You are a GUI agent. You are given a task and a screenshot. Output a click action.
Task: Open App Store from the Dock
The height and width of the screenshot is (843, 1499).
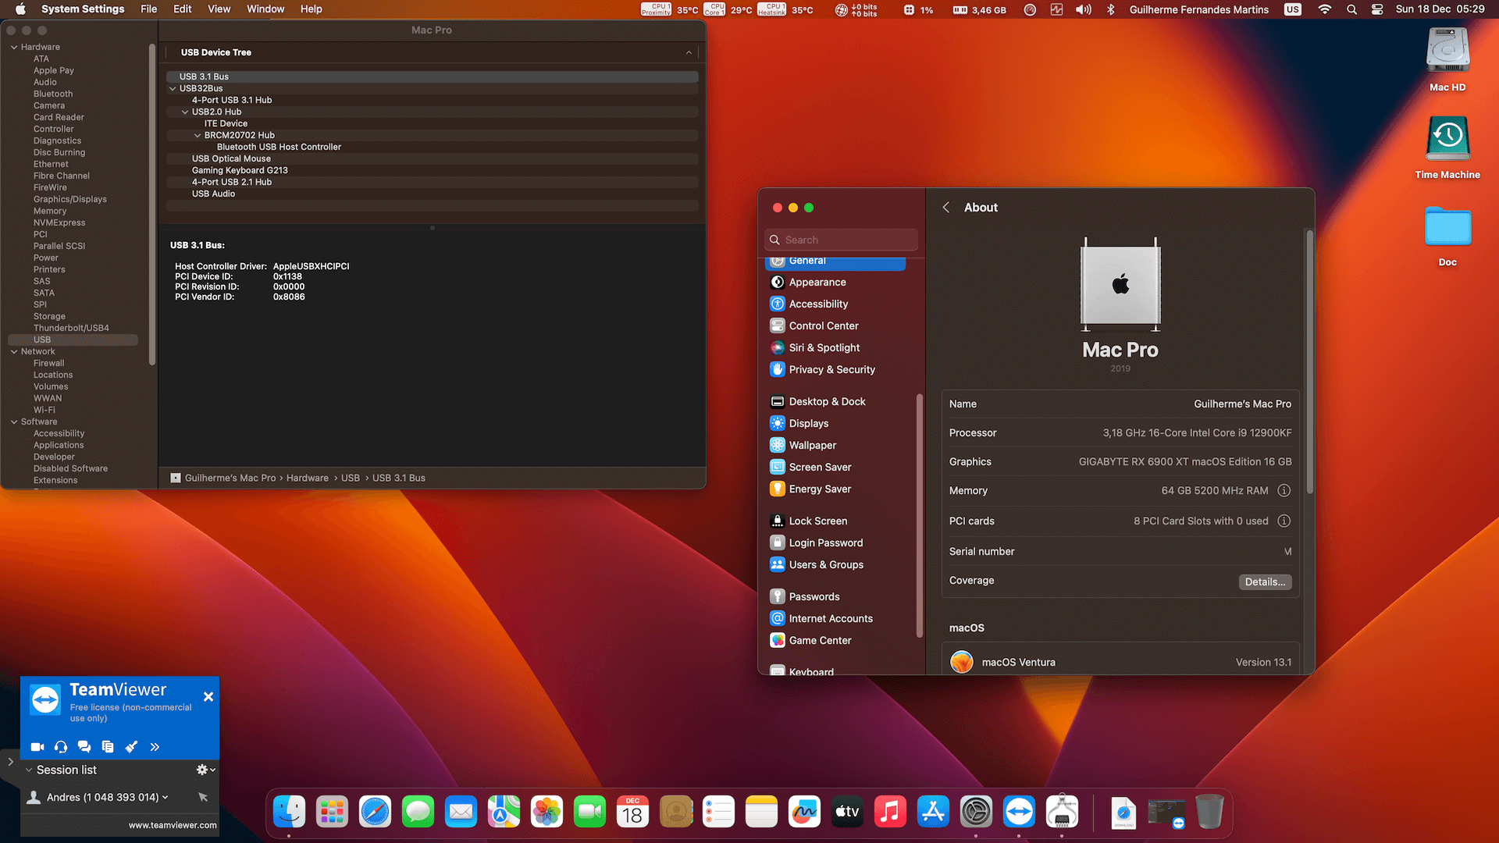pos(933,813)
